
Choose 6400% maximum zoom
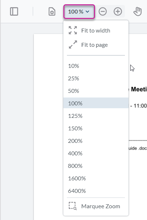click(x=96, y=191)
